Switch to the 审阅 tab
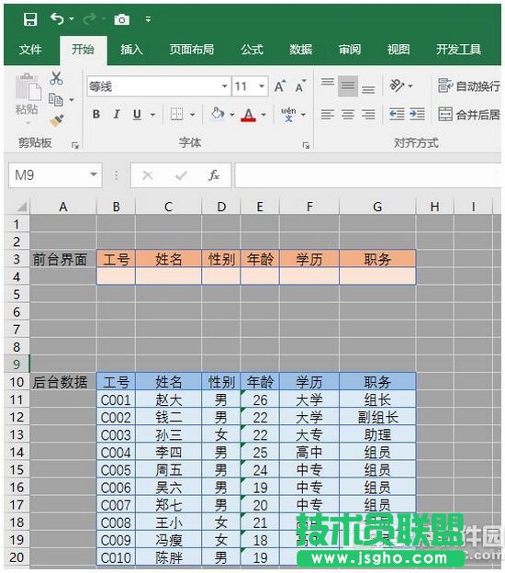This screenshot has height=573, width=505. [350, 50]
